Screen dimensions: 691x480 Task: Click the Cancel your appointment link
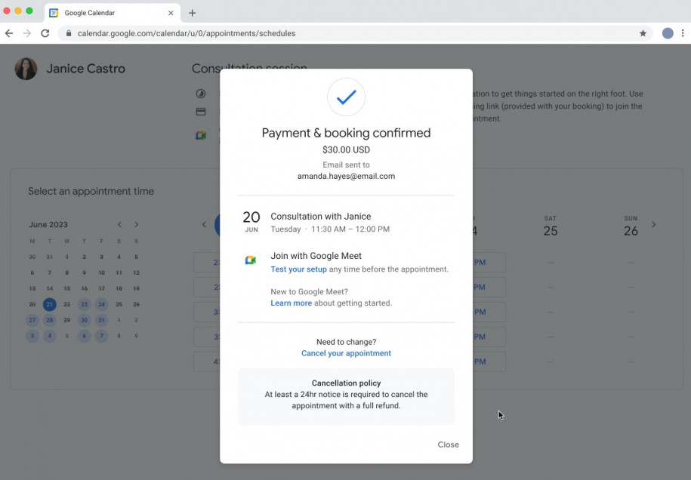point(346,353)
